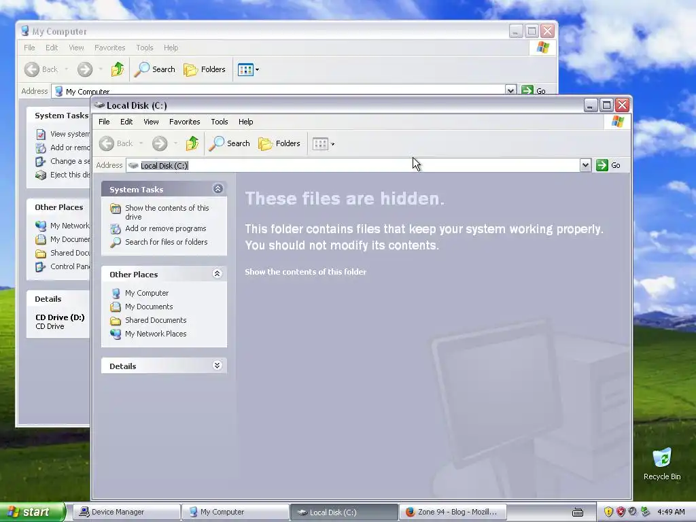Click Show the contents of this folder link
The height and width of the screenshot is (522, 696).
[305, 272]
